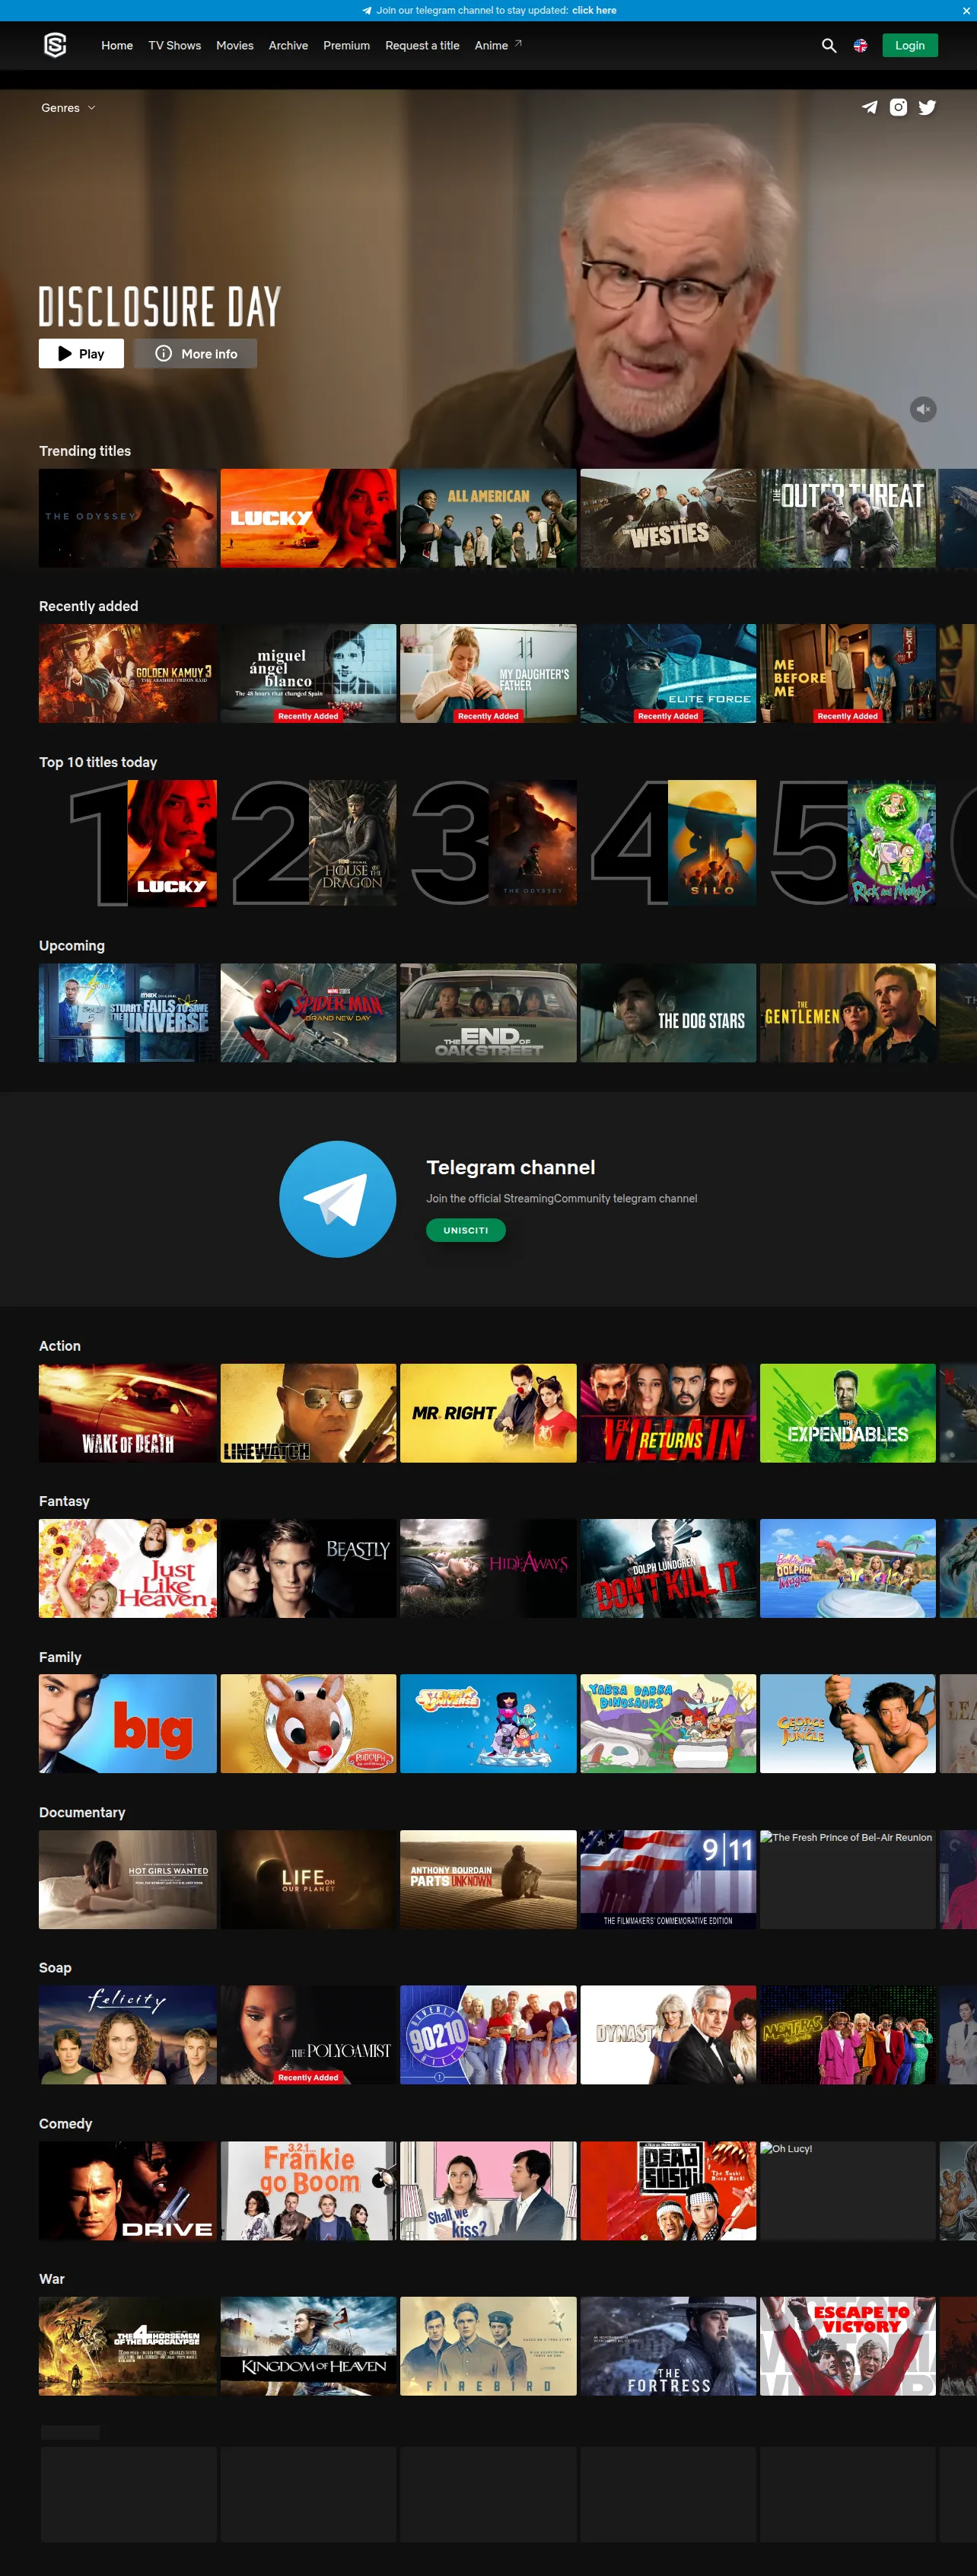
Task: Follow the banner's "click here" link
Action: [x=594, y=10]
